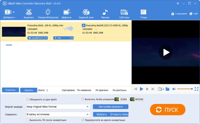Click the Очистить clear button
The image size is (200, 124).
[x=10, y=90]
